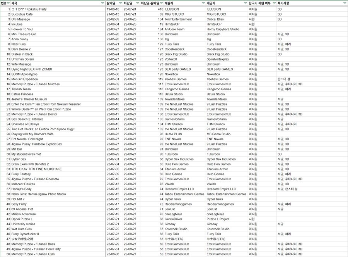The width and height of the screenshot is (348, 257).
Task: Click the title cell 'Succubus Cafe'
Action: pos(58,14)
